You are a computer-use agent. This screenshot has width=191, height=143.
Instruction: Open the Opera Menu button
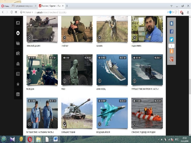(x=5, y=6)
